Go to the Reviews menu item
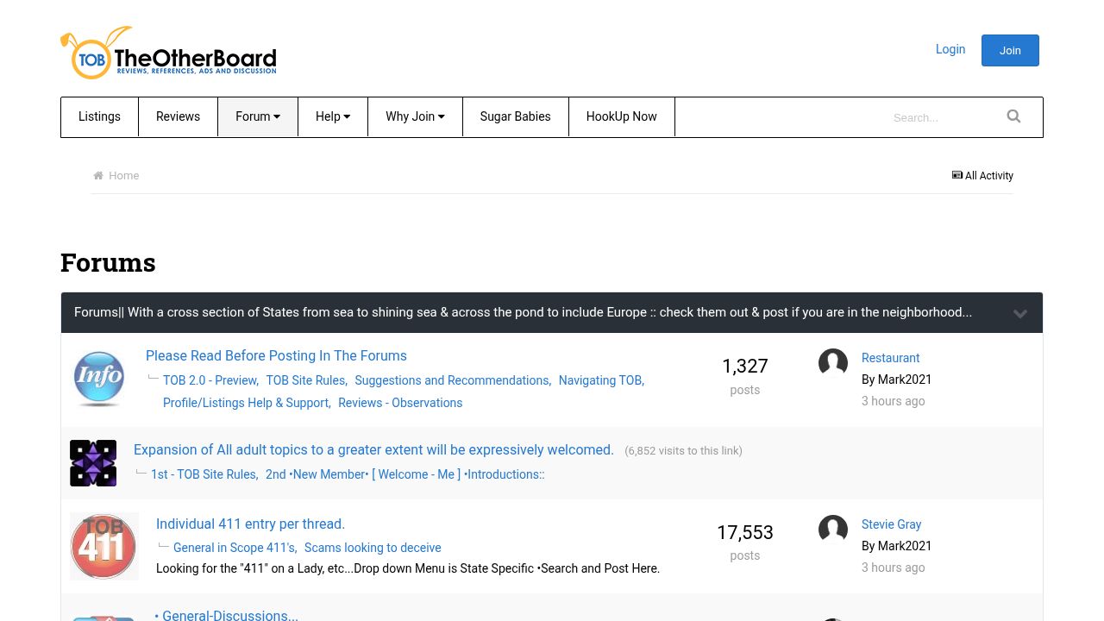Image resolution: width=1104 pixels, height=621 pixels. coord(178,116)
